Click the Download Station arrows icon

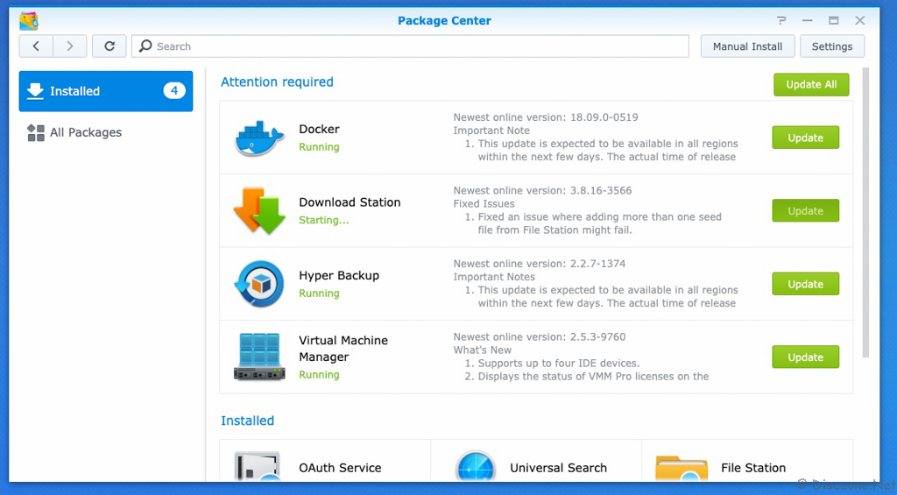[259, 210]
